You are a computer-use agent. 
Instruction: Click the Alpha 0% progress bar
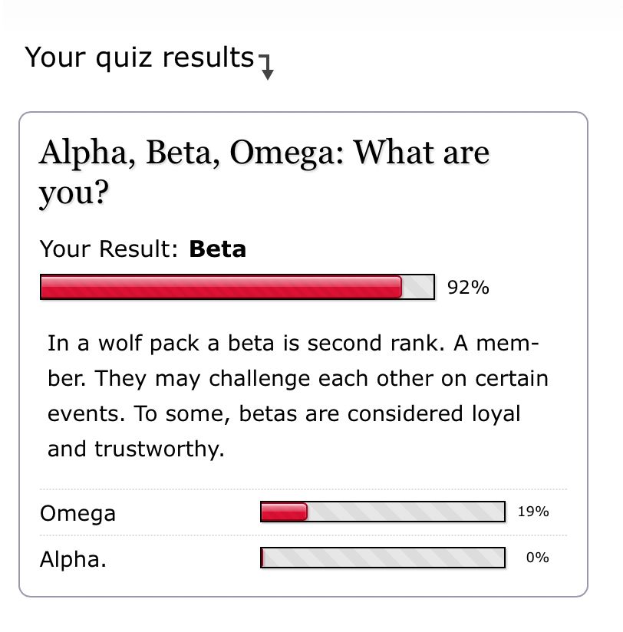click(x=383, y=558)
